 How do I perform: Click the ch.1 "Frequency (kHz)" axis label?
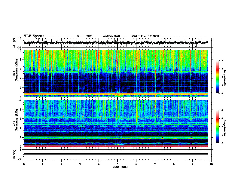point(17,70)
